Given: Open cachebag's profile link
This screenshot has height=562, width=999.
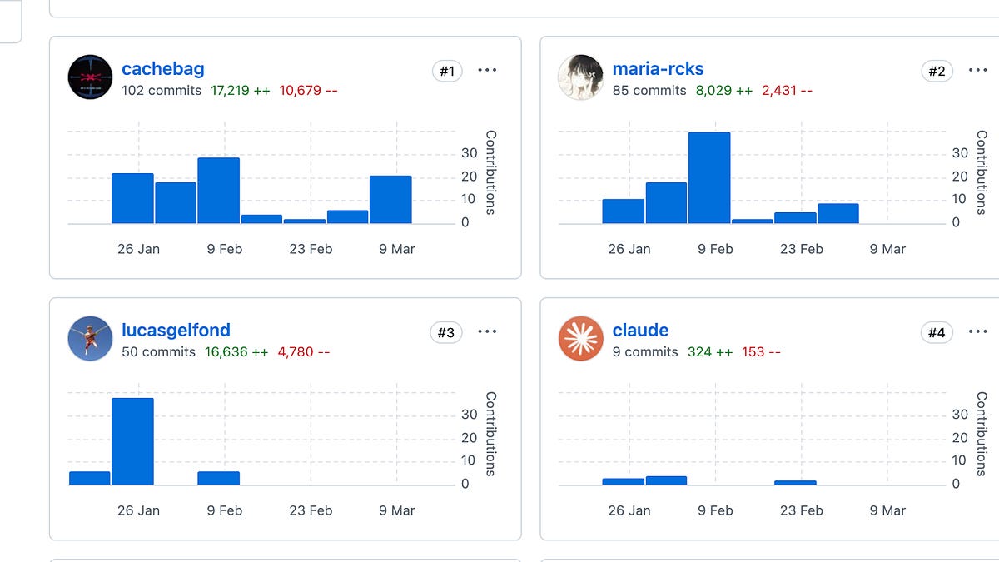Looking at the screenshot, I should point(162,69).
